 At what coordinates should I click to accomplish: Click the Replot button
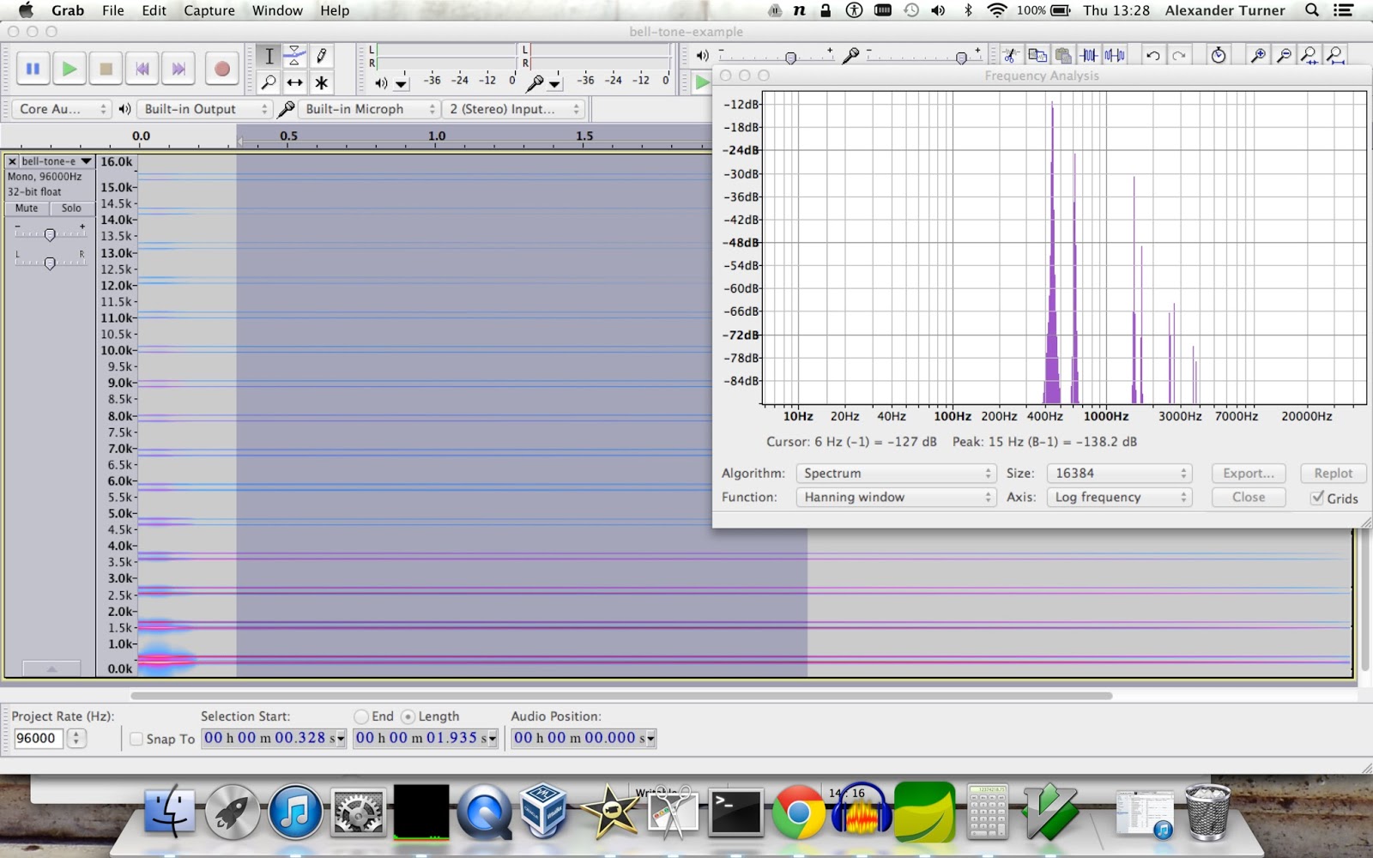coord(1334,473)
